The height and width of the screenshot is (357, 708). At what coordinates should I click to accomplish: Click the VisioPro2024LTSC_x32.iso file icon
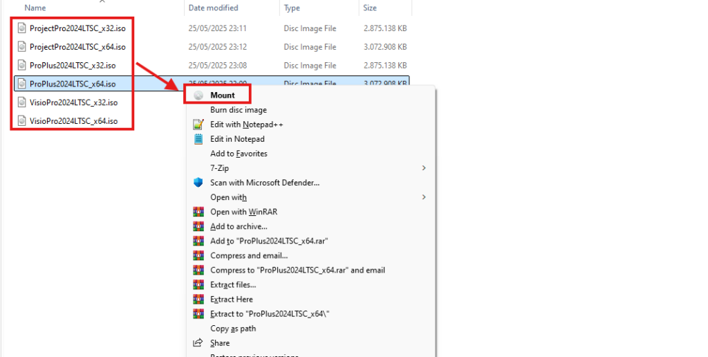click(21, 102)
